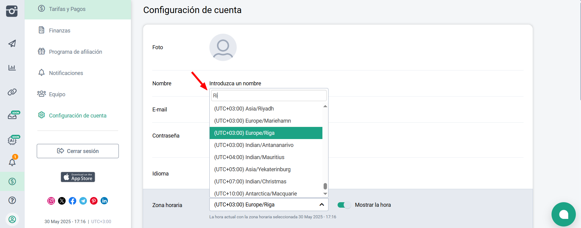
Task: Open the LinkedIn social icon
Action: [104, 201]
